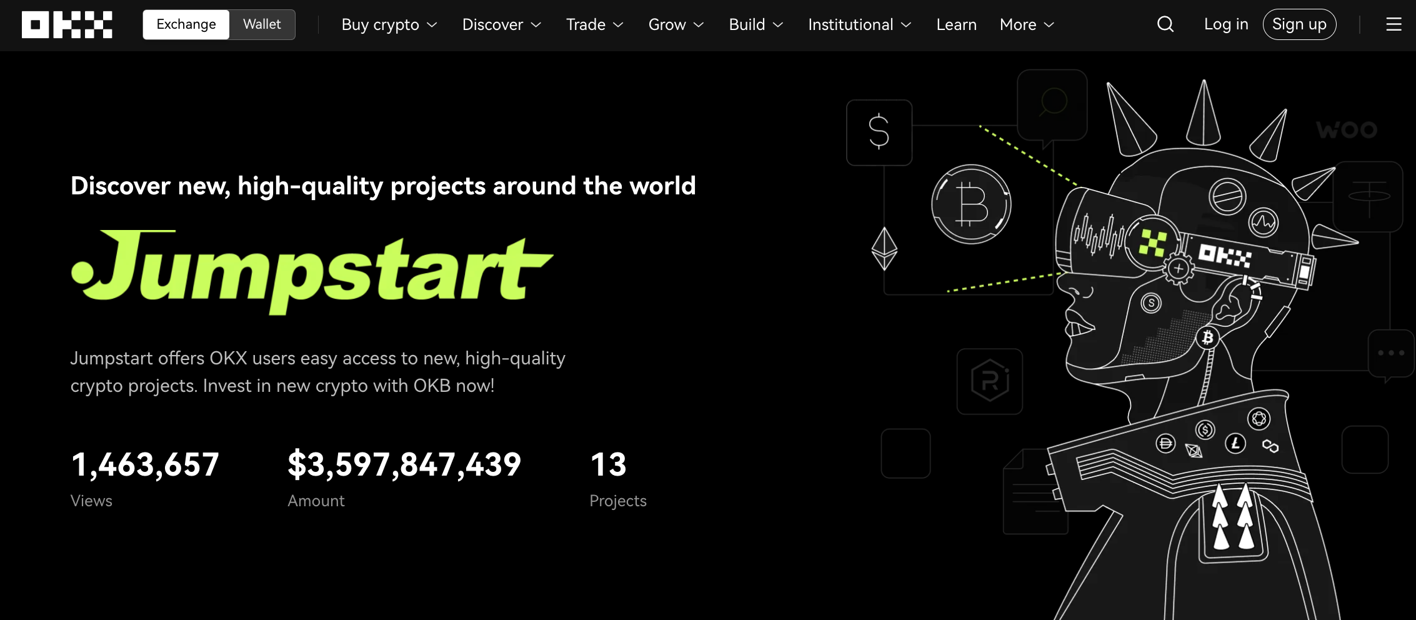Screen dimensions: 1416x620
Task: Click the Log in link
Action: [x=1226, y=24]
